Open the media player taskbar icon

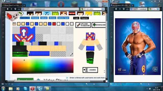pos(18,89)
